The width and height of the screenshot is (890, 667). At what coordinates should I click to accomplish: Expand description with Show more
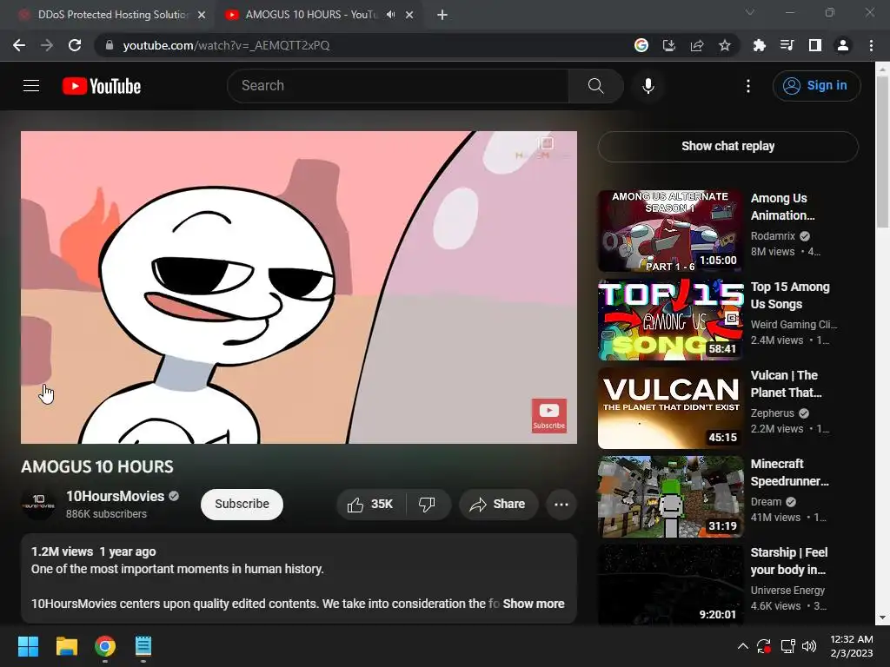coord(534,604)
